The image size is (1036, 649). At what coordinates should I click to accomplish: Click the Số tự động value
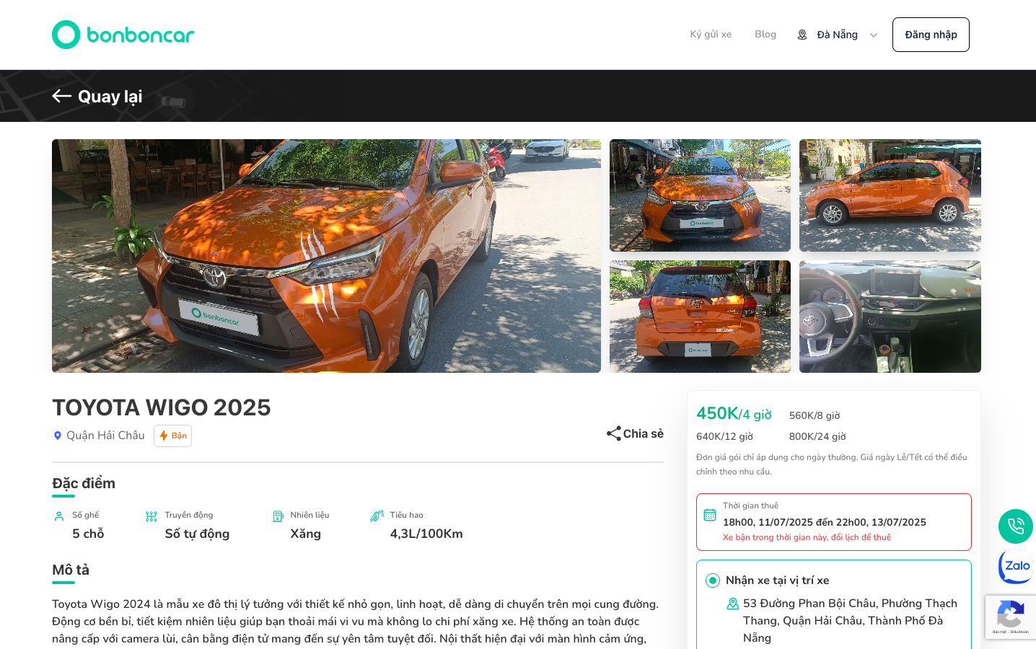click(x=197, y=534)
